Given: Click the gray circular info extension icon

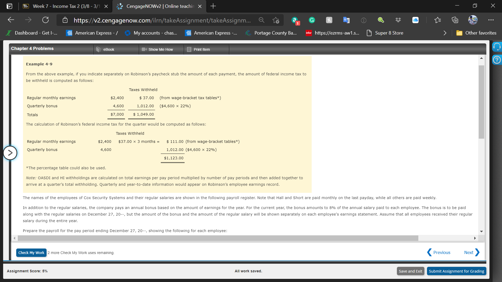Looking at the screenshot, I should click(x=364, y=20).
